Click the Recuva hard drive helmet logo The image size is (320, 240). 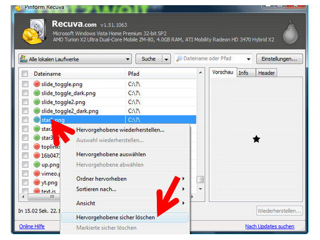34,32
